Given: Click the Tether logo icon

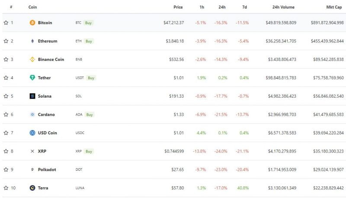Looking at the screenshot, I should pyautogui.click(x=32, y=78).
